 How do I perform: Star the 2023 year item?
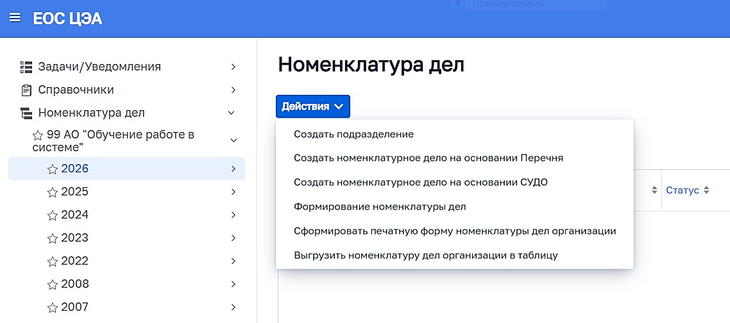53,238
